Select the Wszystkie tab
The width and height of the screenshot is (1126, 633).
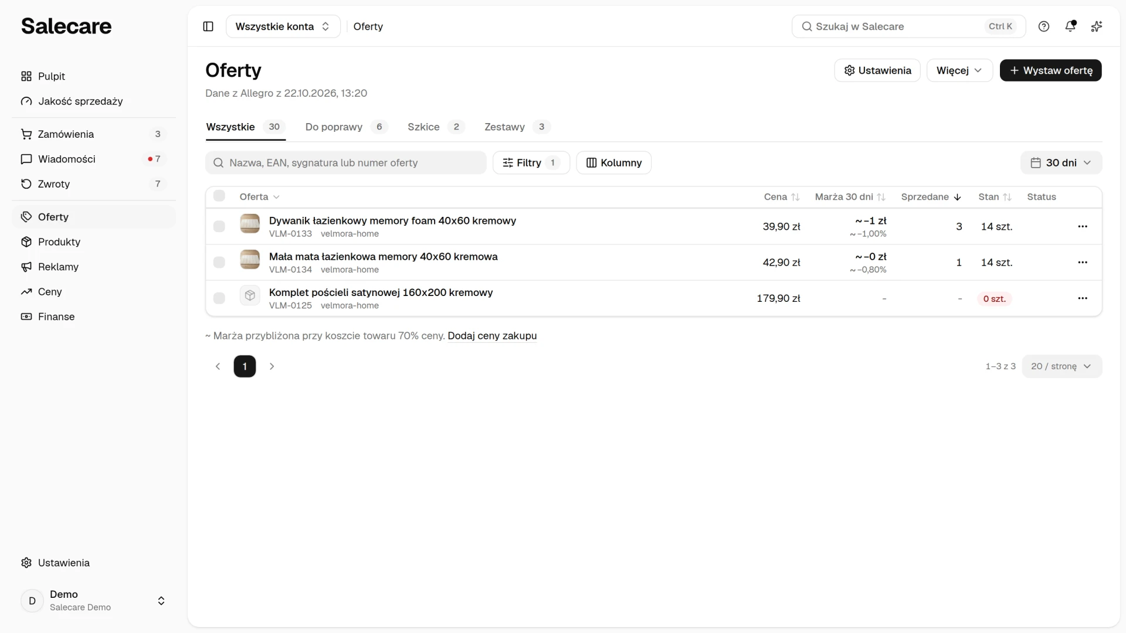tap(246, 127)
